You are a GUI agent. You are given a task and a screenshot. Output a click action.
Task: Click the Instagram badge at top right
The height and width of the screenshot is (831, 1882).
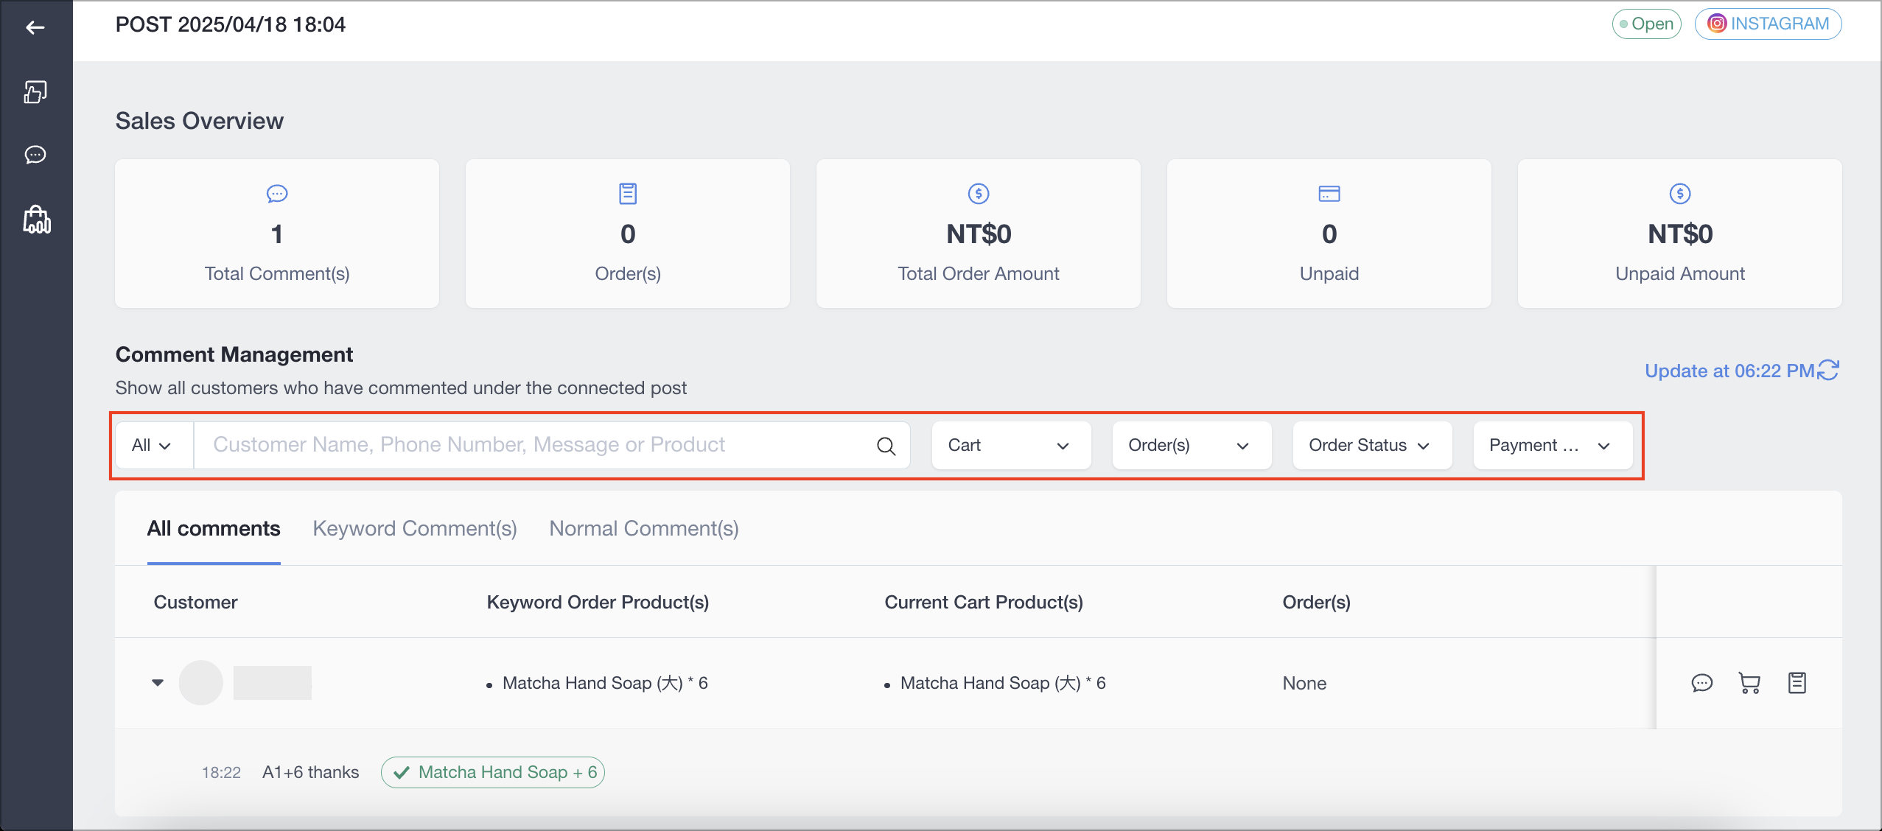(x=1769, y=24)
